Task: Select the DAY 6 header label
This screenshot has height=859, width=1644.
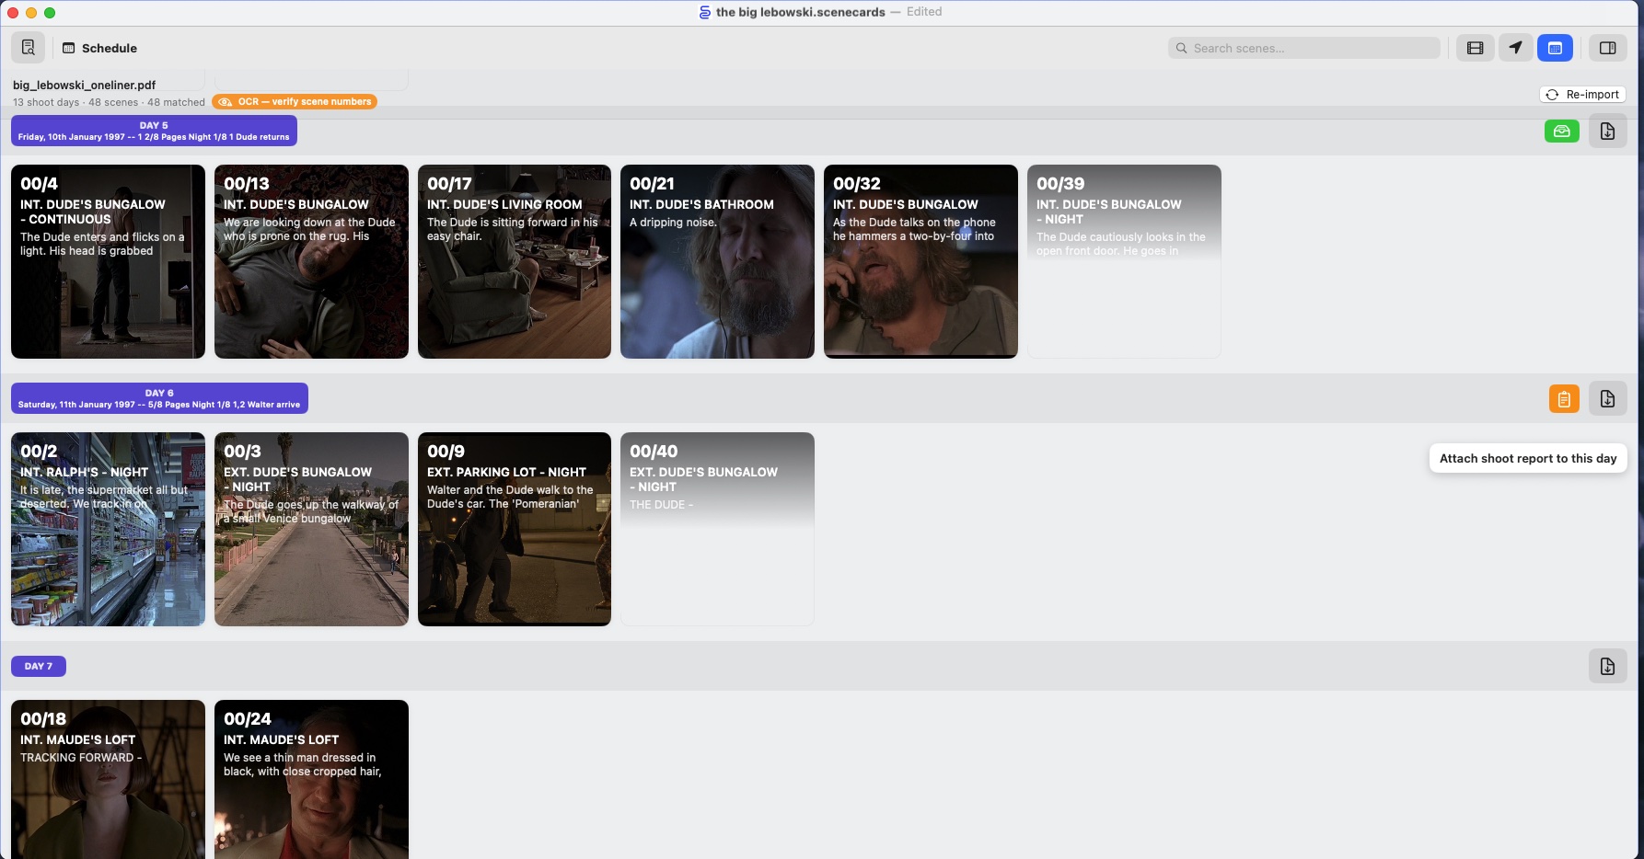Action: point(159,398)
